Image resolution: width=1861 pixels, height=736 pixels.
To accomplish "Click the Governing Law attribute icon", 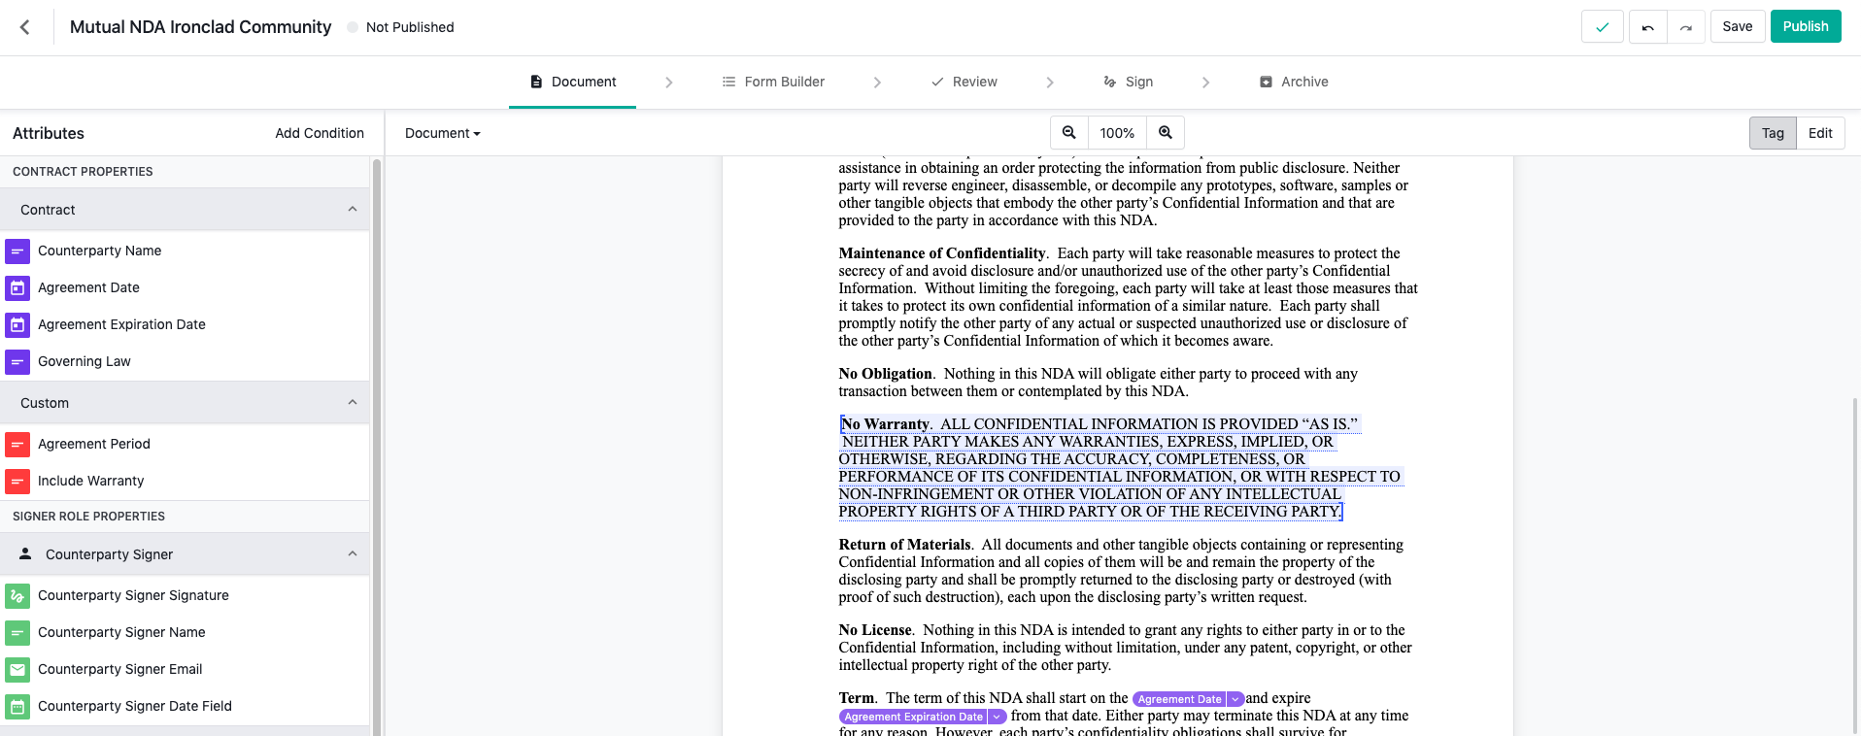I will point(17,362).
